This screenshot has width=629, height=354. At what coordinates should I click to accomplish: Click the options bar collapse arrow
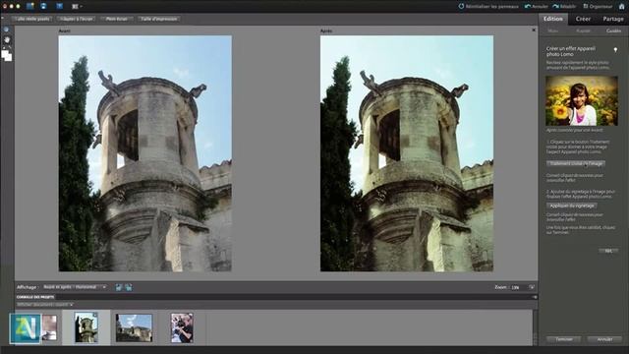(2, 19)
